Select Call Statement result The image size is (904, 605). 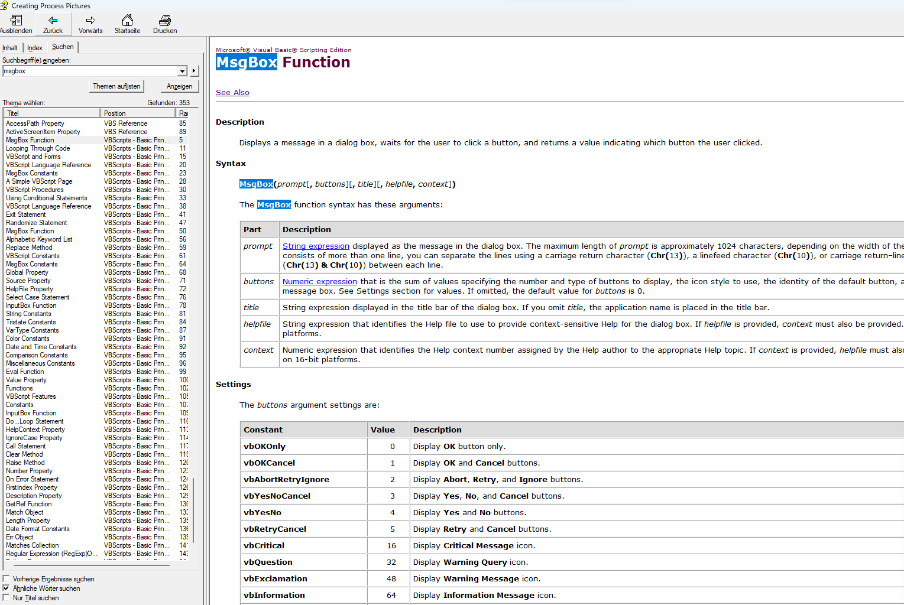pyautogui.click(x=25, y=446)
